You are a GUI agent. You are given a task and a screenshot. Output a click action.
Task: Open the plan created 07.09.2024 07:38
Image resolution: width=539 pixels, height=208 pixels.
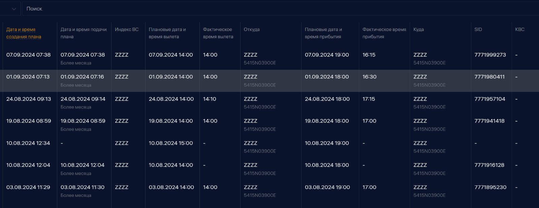[x=269, y=59]
